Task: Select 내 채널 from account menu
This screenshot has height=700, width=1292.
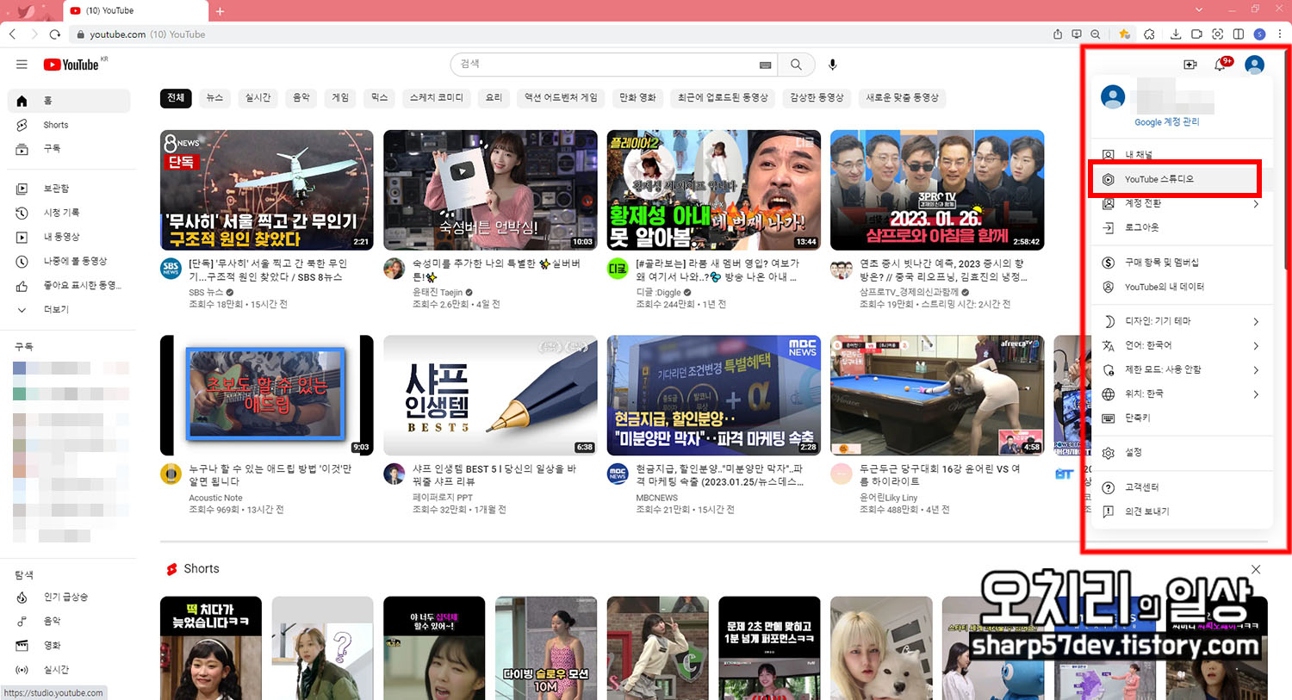Action: coord(1182,155)
